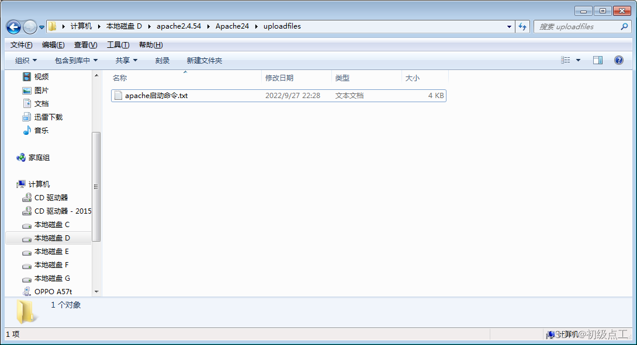Click the folder icon in the address bar
This screenshot has height=345, width=637.
[51, 26]
